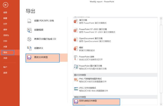Select 创建 PDF/XPS 文档 export option
The width and height of the screenshot is (164, 106).
[x=47, y=21]
